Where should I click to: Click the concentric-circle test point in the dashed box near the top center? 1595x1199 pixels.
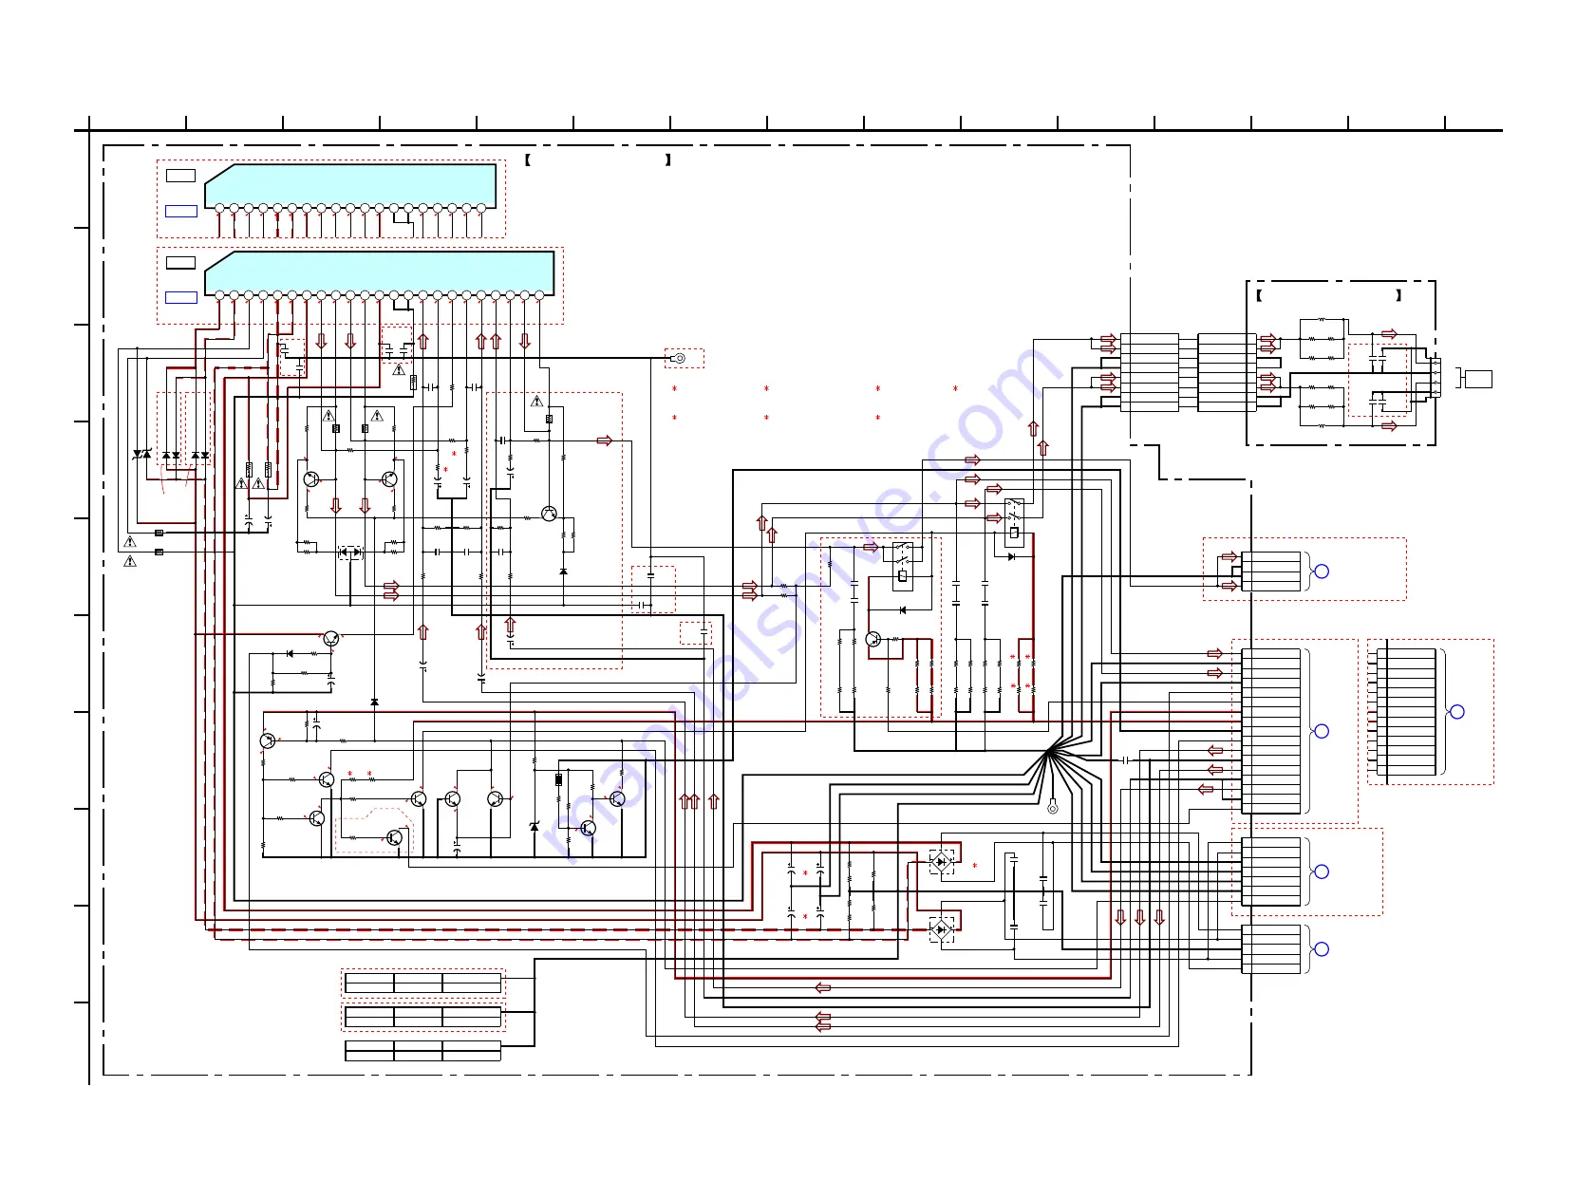click(x=680, y=358)
